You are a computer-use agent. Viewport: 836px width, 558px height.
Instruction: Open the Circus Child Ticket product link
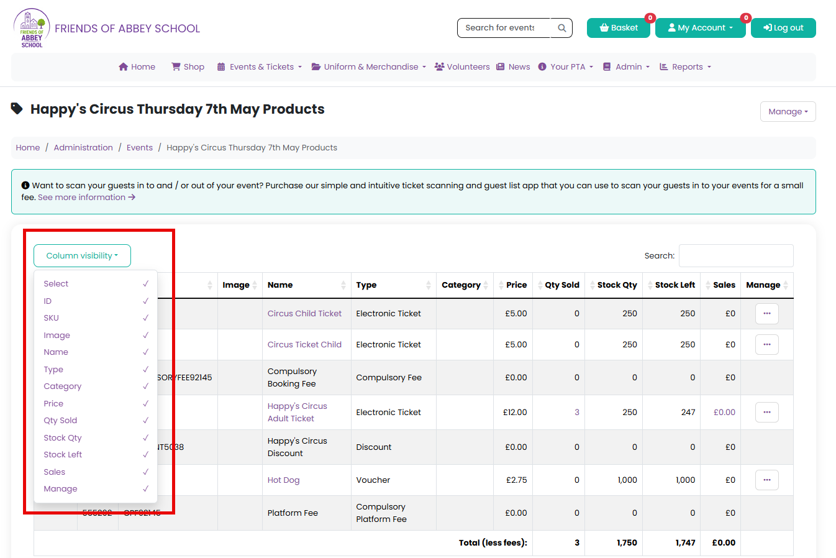[304, 314]
